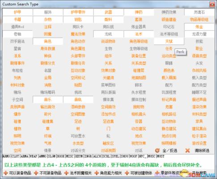This screenshot has height=179, width=217.
Task: Toggle the 天赋 type selection
Action: pos(169,41)
